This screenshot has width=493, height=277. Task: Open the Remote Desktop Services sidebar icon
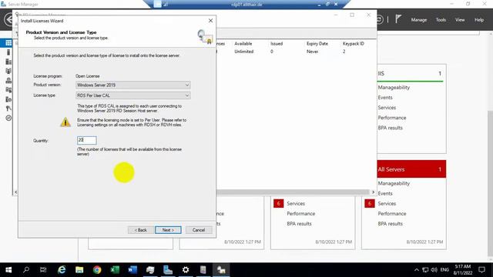coord(8,118)
